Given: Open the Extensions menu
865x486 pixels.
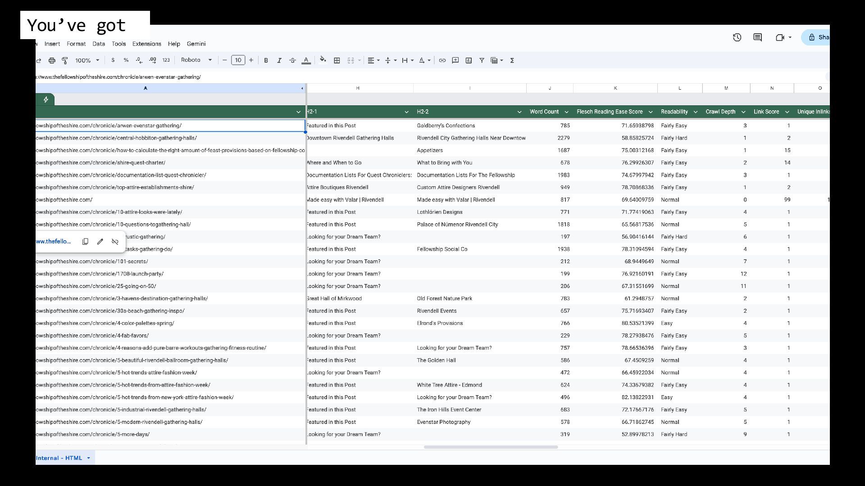Looking at the screenshot, I should pyautogui.click(x=146, y=44).
